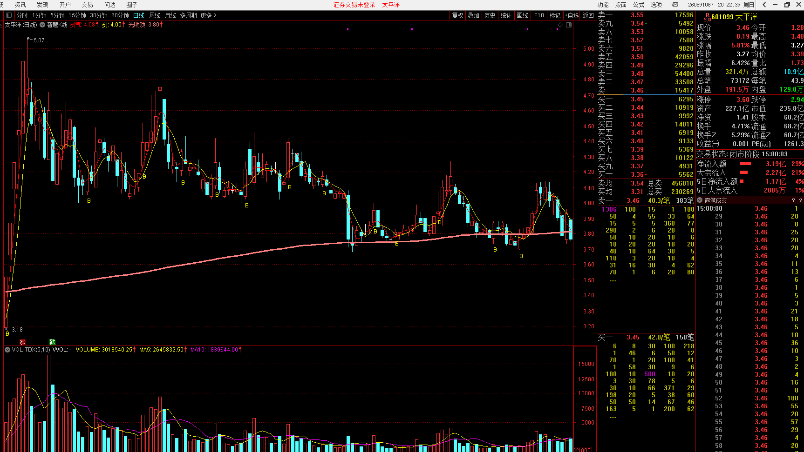Expand more buy order queue entries

pyautogui.click(x=613, y=417)
